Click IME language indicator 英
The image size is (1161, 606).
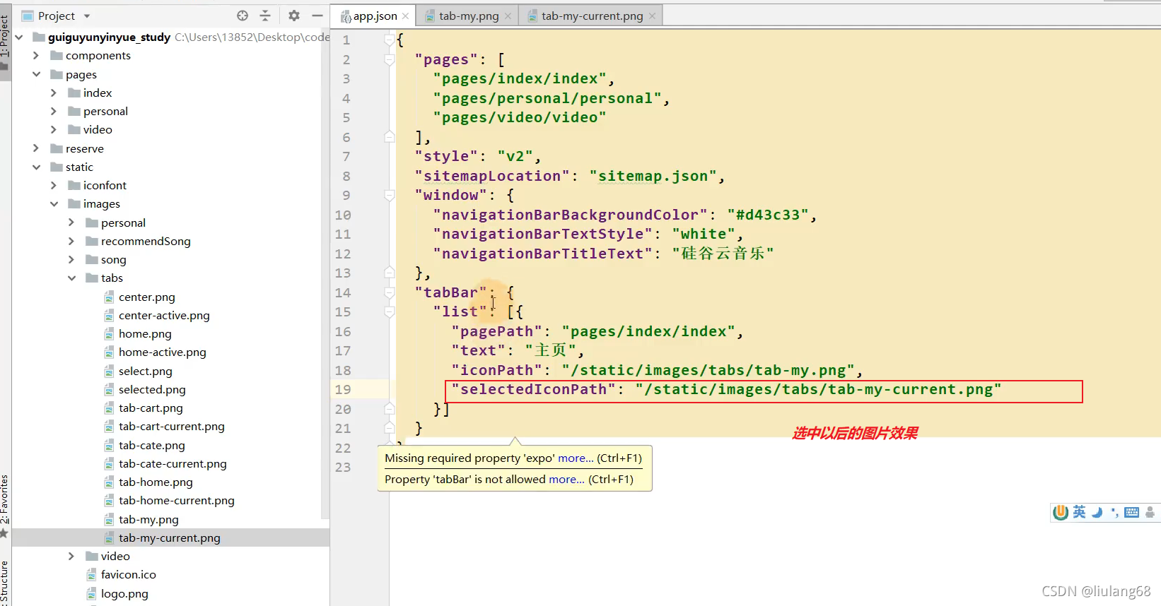coord(1079,512)
